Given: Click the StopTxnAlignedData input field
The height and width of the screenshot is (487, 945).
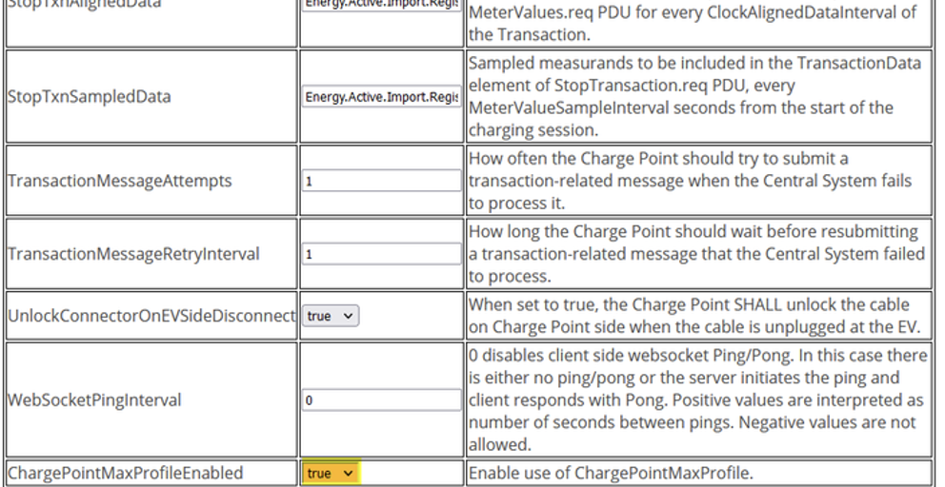Looking at the screenshot, I should coord(381,5).
